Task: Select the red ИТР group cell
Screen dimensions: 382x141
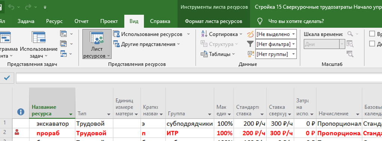Action: click(x=190, y=133)
